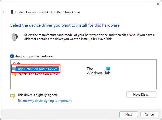This screenshot has height=120, width=162.
Task: Click the digitally signed certificate icon
Action: click(12, 95)
